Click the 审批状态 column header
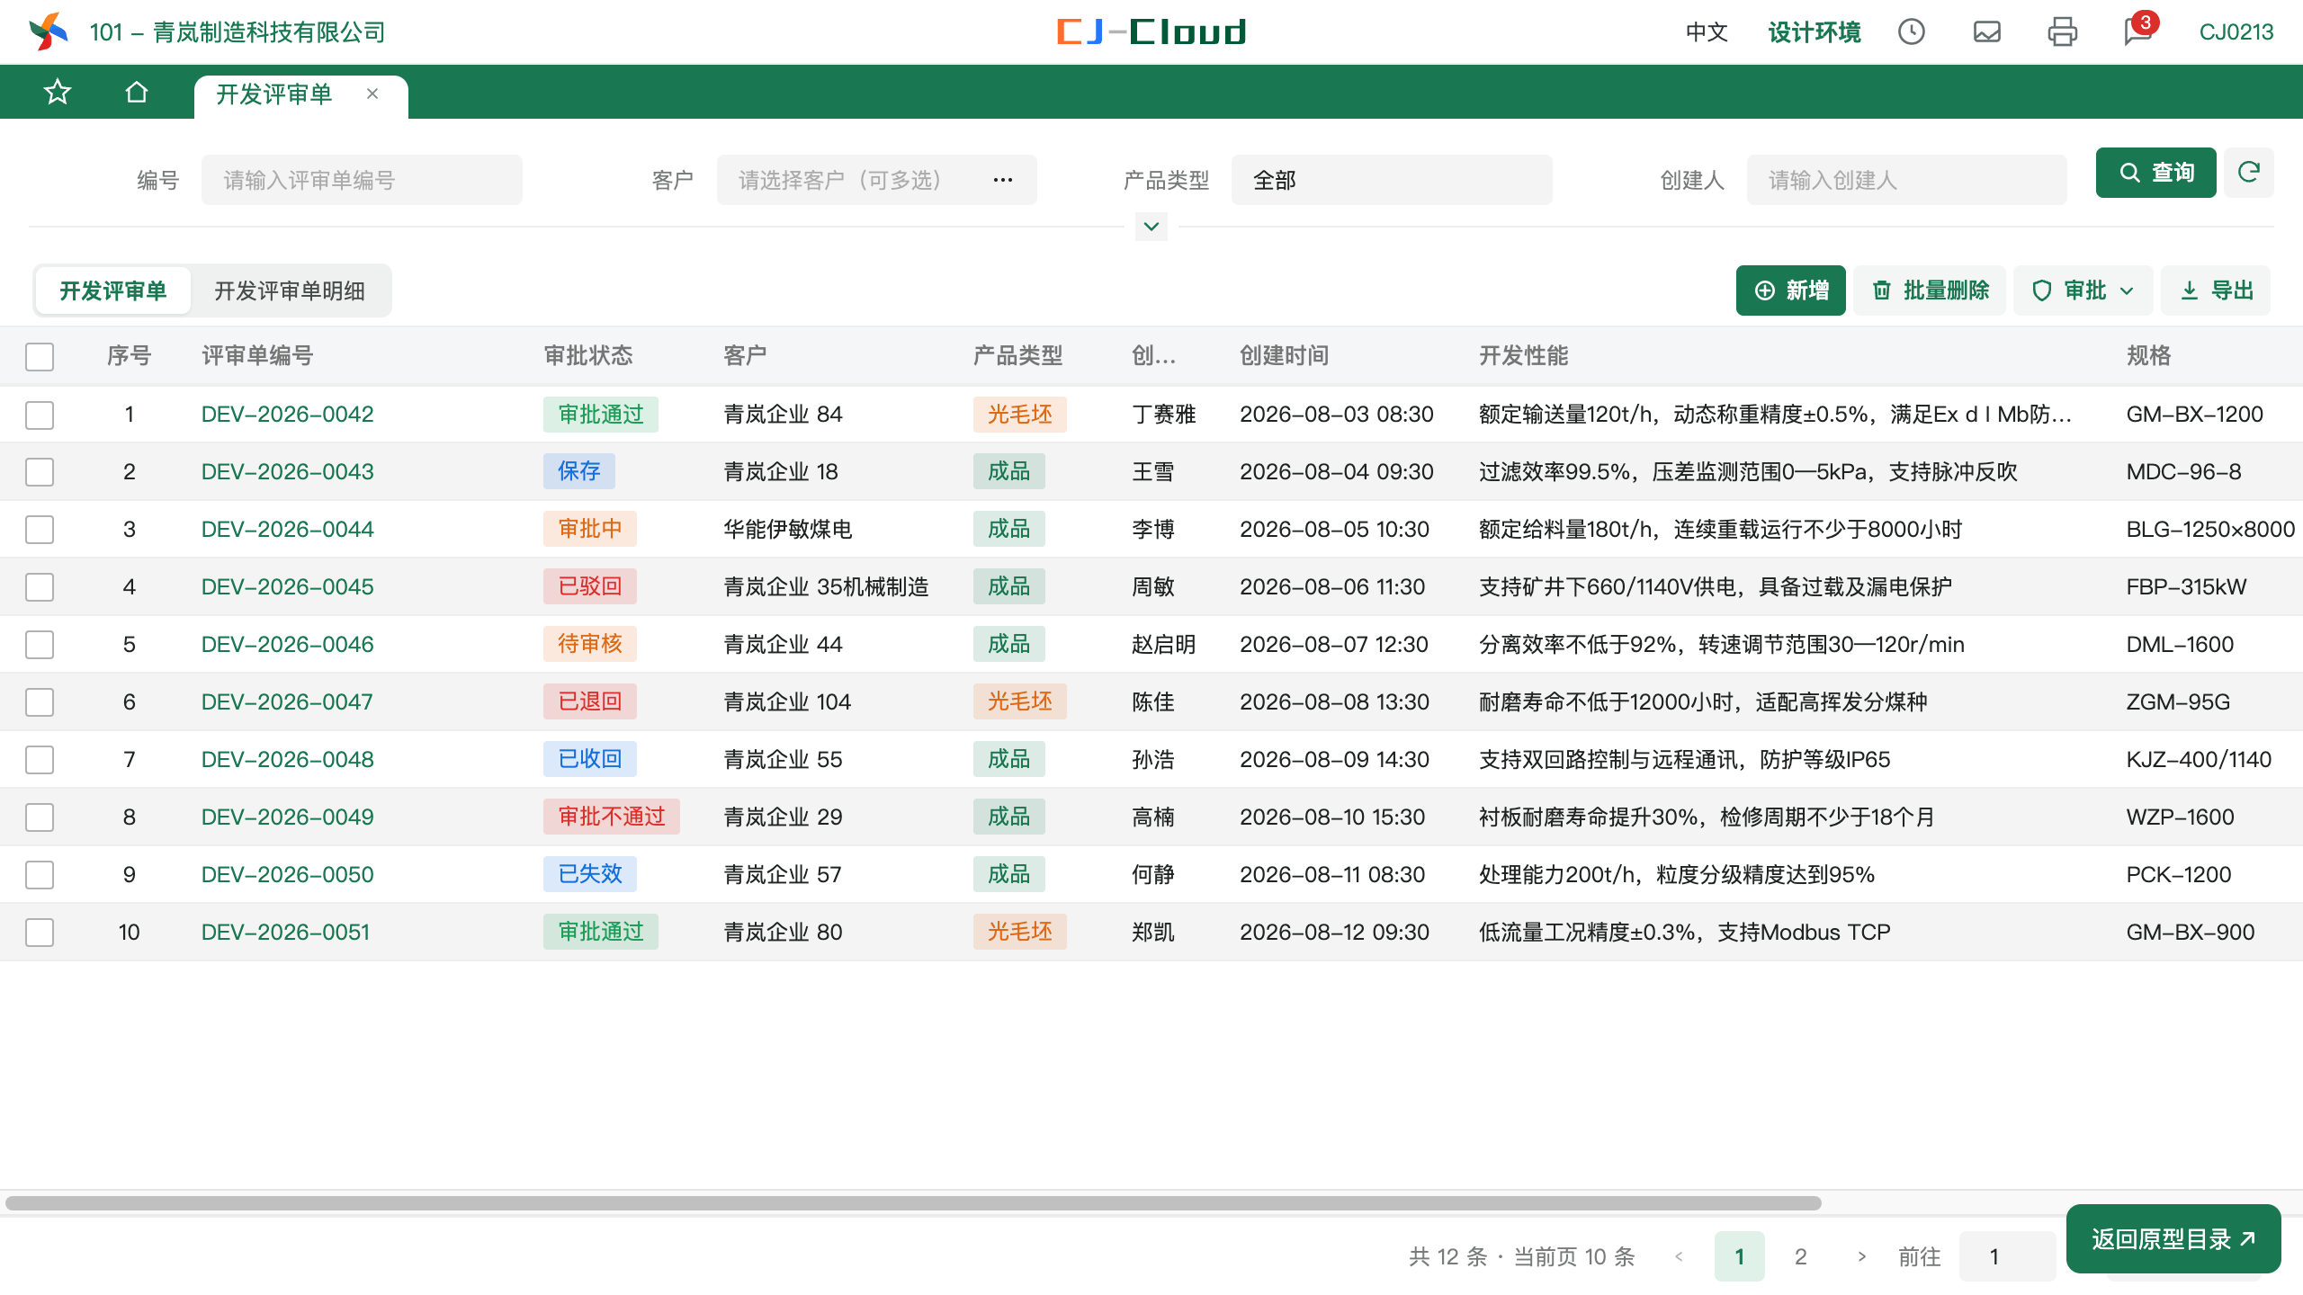This screenshot has height=1295, width=2303. (588, 356)
